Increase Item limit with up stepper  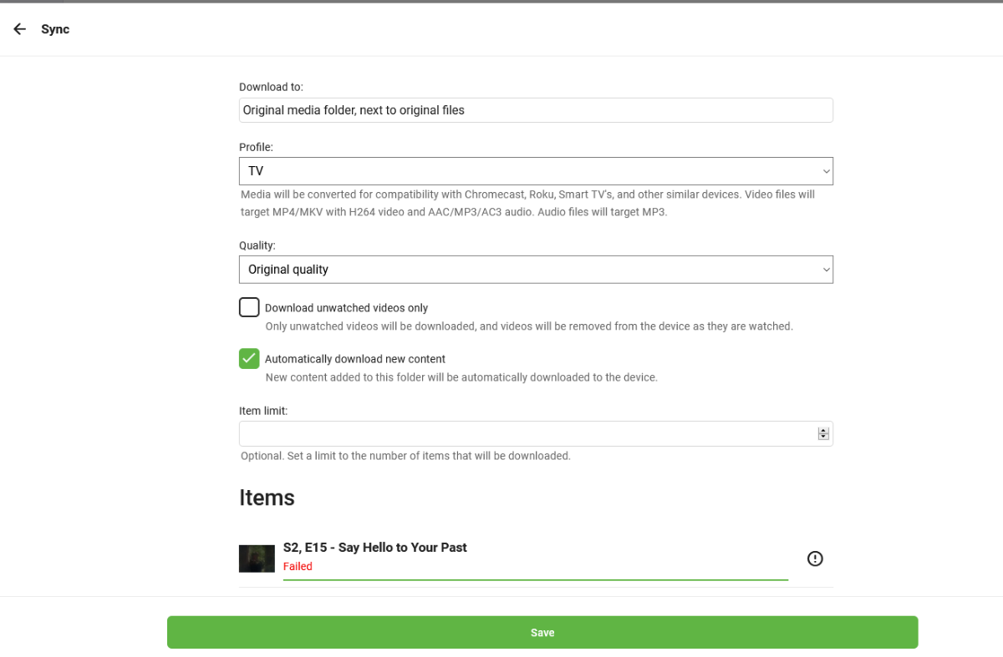click(x=823, y=431)
